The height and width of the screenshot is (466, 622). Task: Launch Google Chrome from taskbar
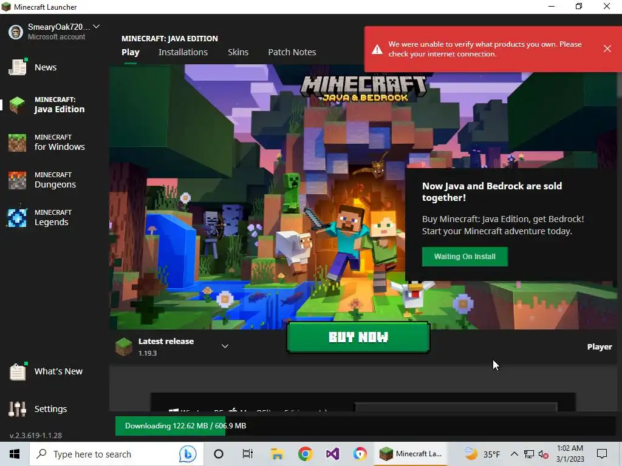tap(306, 454)
